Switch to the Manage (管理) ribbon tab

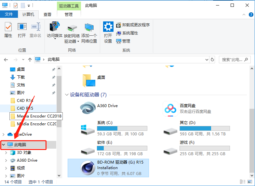pos(69,15)
